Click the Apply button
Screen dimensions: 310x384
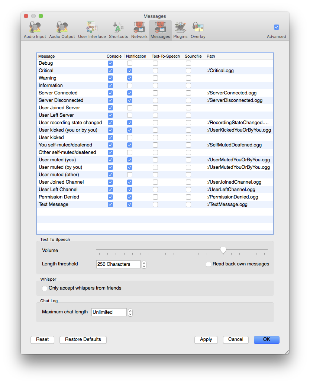206,339
